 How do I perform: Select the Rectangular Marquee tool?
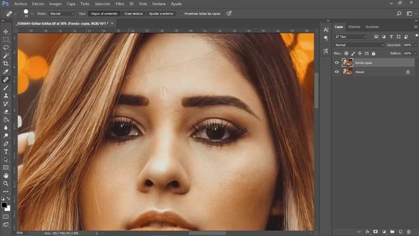pos(6,39)
